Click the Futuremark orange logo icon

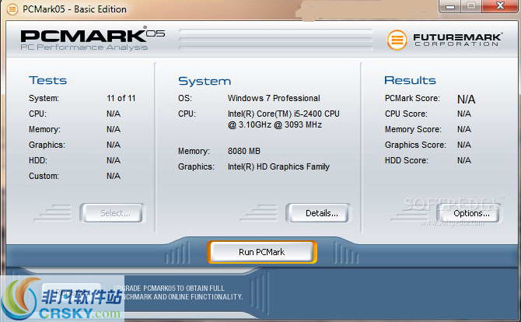pos(397,40)
